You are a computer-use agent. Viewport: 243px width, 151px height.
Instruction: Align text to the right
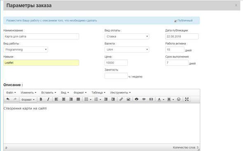coord(71,99)
